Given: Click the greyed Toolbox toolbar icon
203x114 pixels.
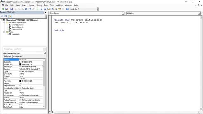Looking at the screenshot, I should click(x=63, y=9).
